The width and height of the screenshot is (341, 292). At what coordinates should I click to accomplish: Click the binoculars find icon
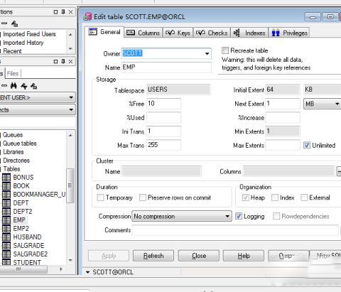point(13,86)
